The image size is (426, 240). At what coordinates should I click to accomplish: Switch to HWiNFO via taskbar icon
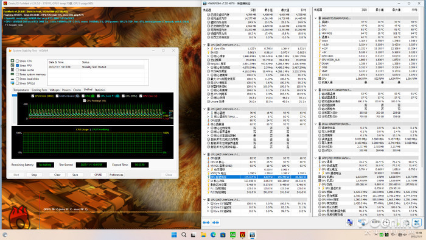[x=252, y=235]
